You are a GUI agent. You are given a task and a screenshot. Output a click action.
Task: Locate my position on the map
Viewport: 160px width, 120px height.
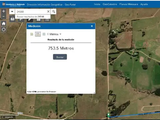click(x=4, y=30)
